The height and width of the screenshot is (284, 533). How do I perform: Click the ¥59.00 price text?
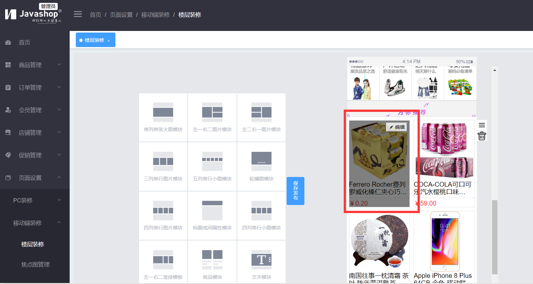(426, 203)
